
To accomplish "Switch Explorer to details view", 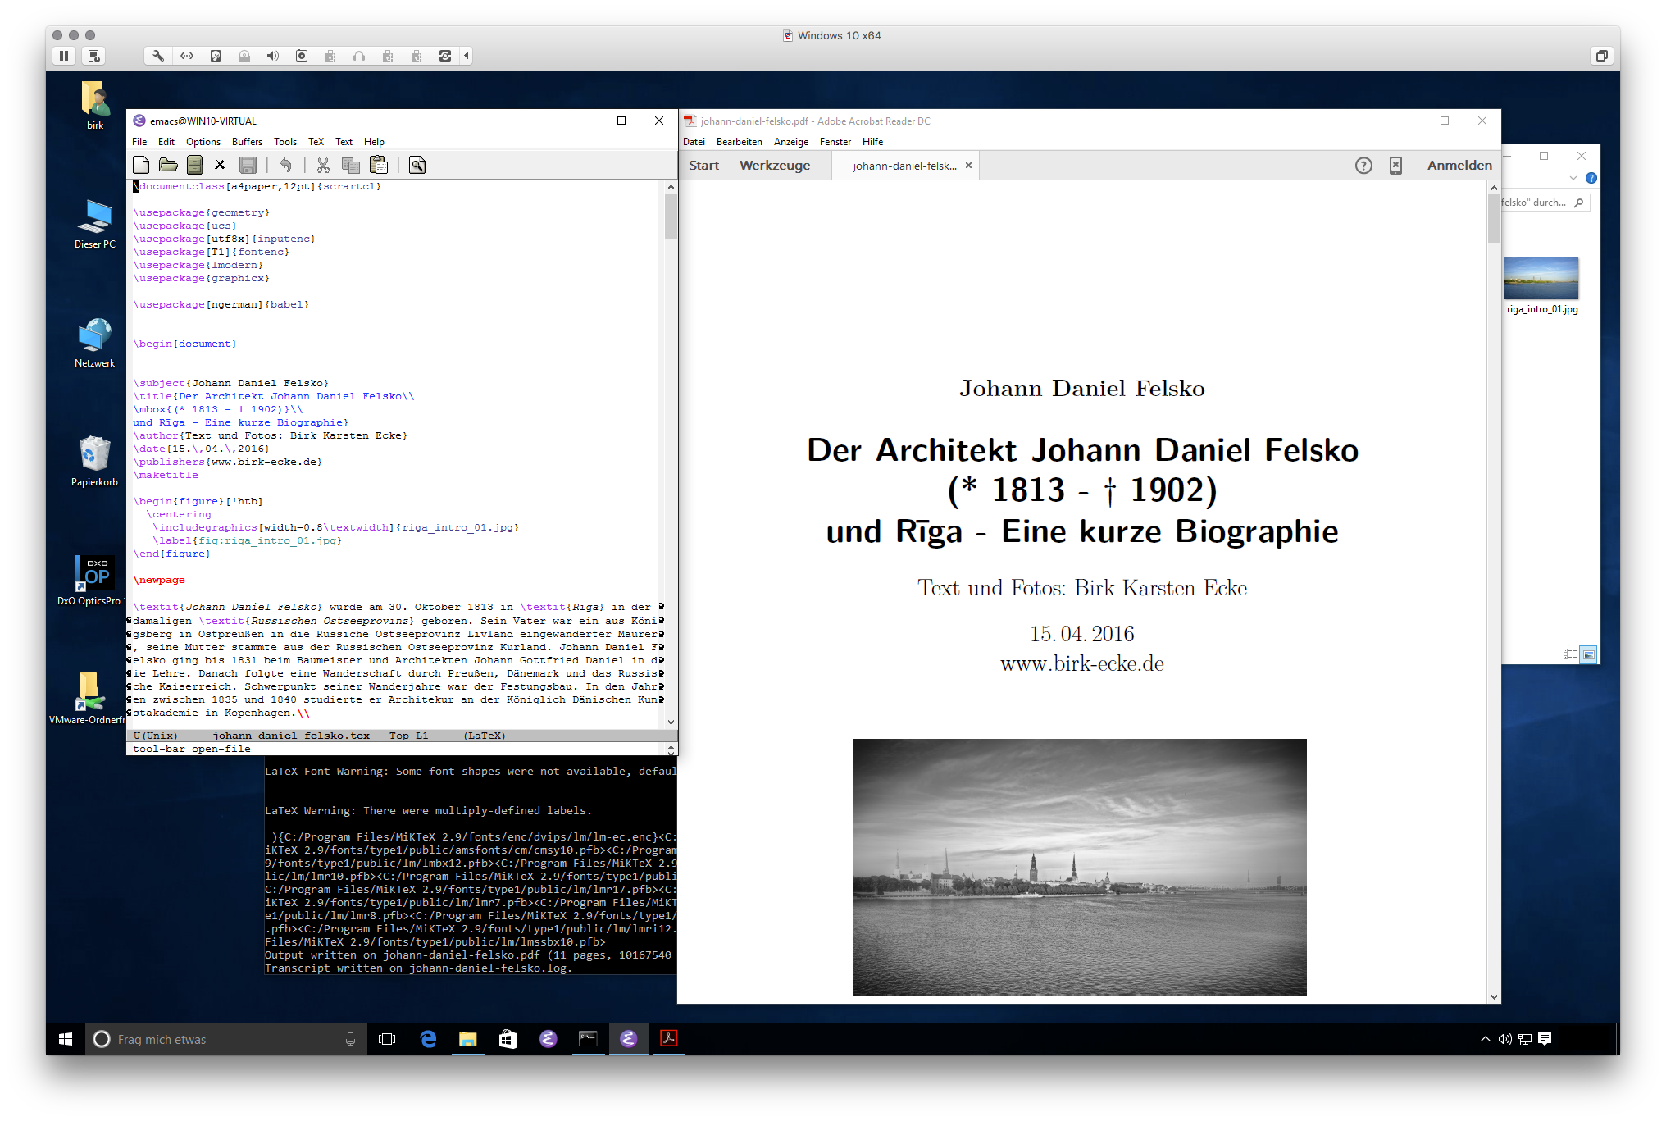I will 1569,654.
